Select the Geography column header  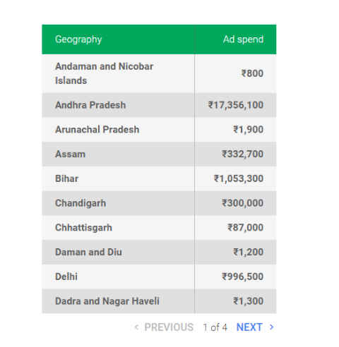[x=118, y=39]
